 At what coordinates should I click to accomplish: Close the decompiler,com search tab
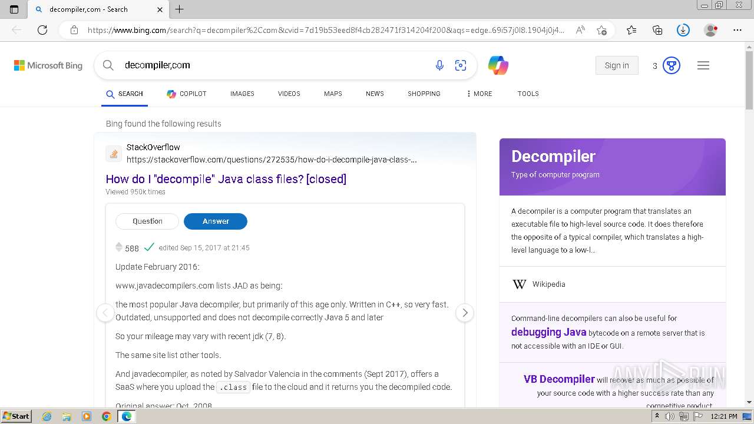pyautogui.click(x=160, y=9)
